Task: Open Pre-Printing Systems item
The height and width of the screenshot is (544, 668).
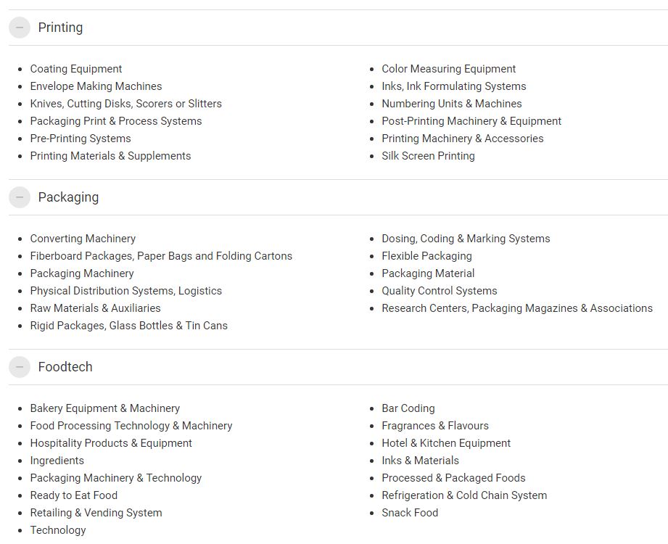Action: pos(81,139)
